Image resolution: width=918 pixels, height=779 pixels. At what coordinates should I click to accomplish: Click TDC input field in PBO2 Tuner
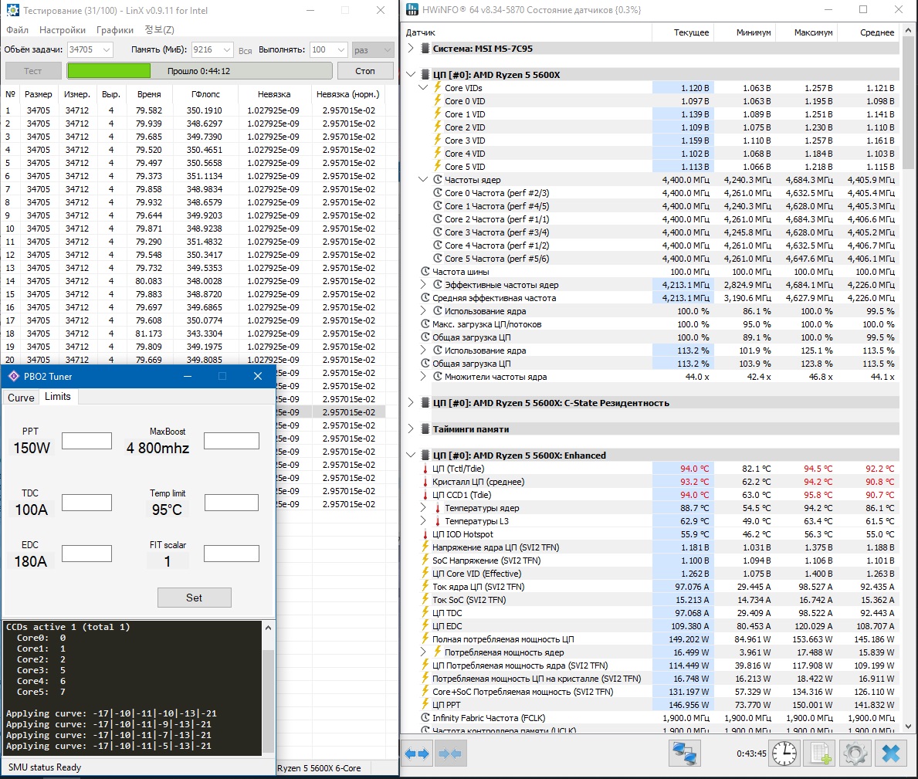tap(86, 502)
